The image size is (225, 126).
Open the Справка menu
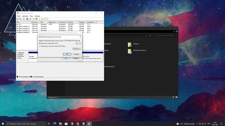pos(37,16)
